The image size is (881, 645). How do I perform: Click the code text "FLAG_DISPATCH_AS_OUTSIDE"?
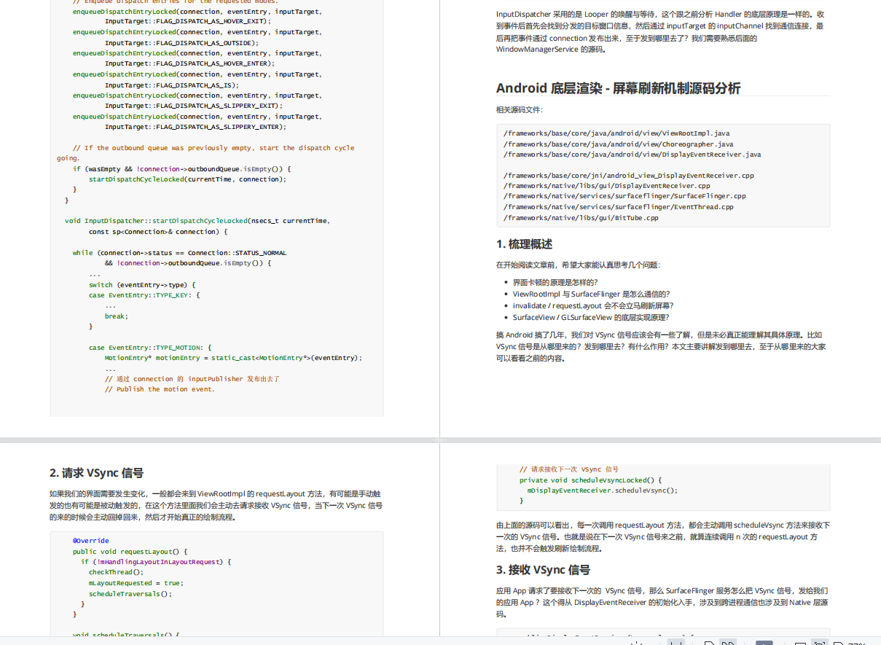(205, 43)
